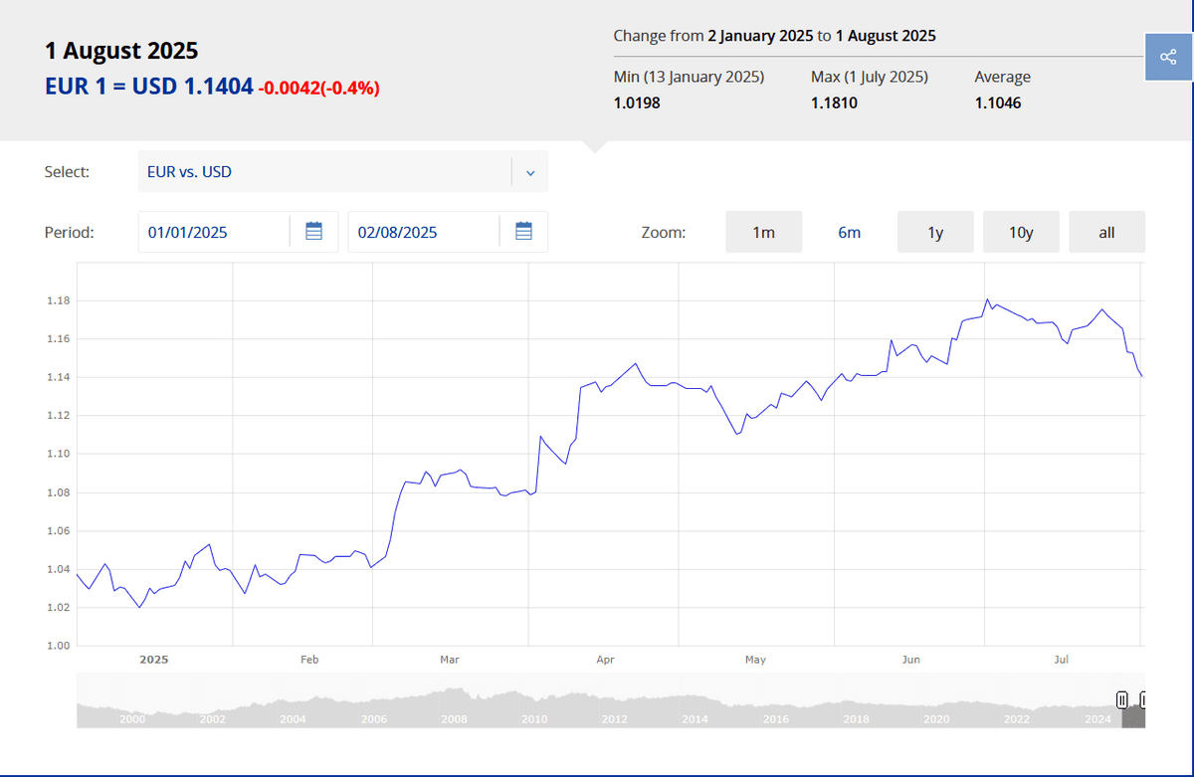Switch the zoom to 1y
Image resolution: width=1194 pixels, height=777 pixels.
pyautogui.click(x=935, y=232)
